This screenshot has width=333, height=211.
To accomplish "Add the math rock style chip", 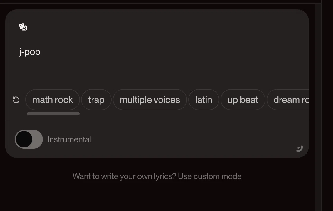I will click(x=53, y=100).
